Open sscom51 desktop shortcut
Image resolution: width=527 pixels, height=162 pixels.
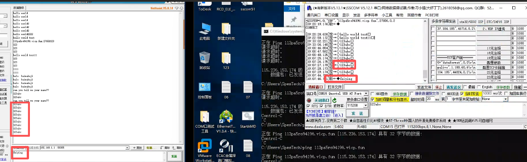click(x=248, y=6)
